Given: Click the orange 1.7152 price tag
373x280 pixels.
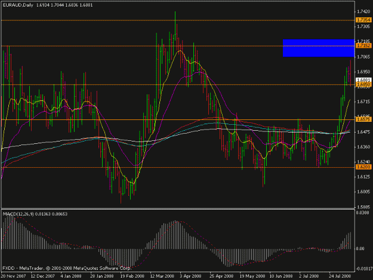Looking at the screenshot, I should 363,45.
